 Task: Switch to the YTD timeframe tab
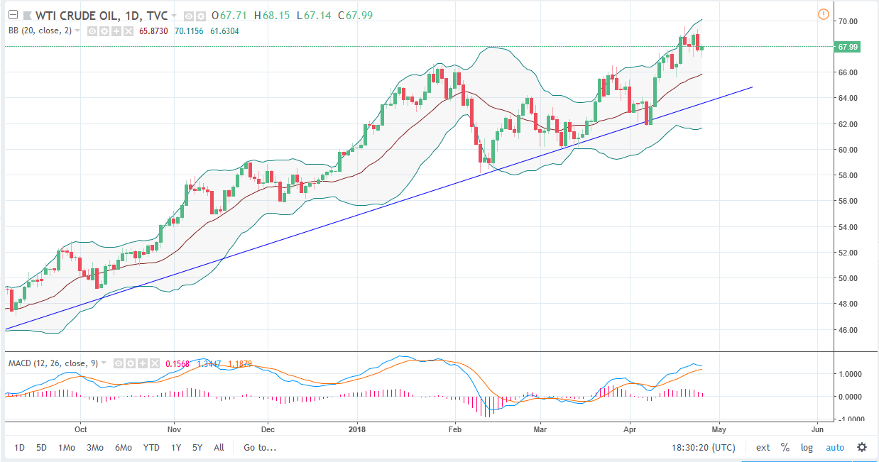point(151,448)
